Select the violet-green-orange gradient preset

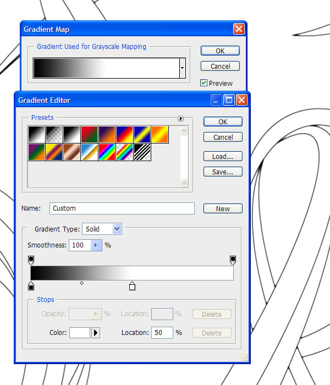37,152
